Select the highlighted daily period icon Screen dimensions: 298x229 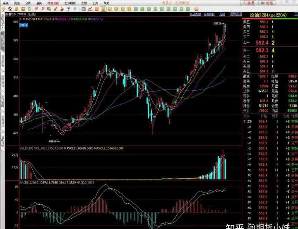103,9
